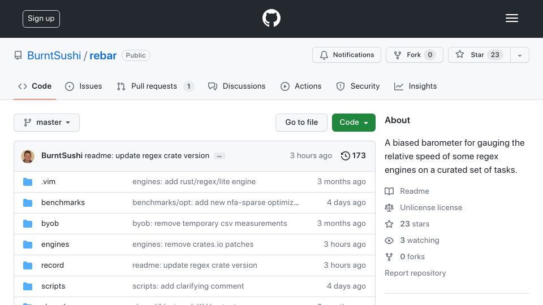The image size is (543, 305).
Task: Click the Notifications bell button
Action: (347, 55)
